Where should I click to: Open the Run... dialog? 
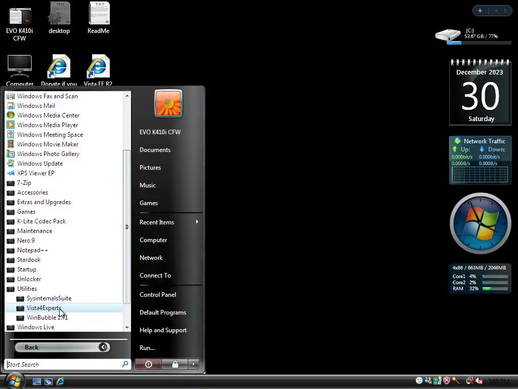pos(147,348)
